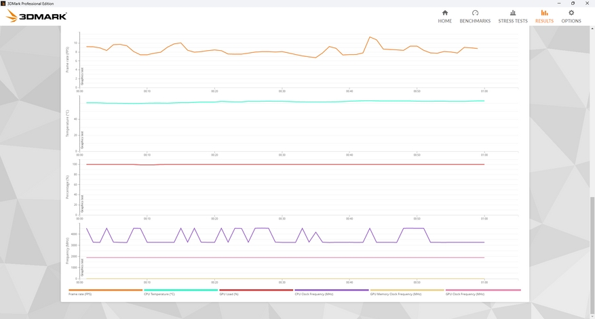Click the orange Frame rate color bar
The width and height of the screenshot is (595, 319).
pyautogui.click(x=105, y=290)
